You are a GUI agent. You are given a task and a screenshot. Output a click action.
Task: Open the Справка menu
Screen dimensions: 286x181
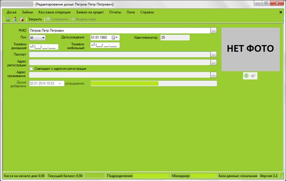coord(147,12)
